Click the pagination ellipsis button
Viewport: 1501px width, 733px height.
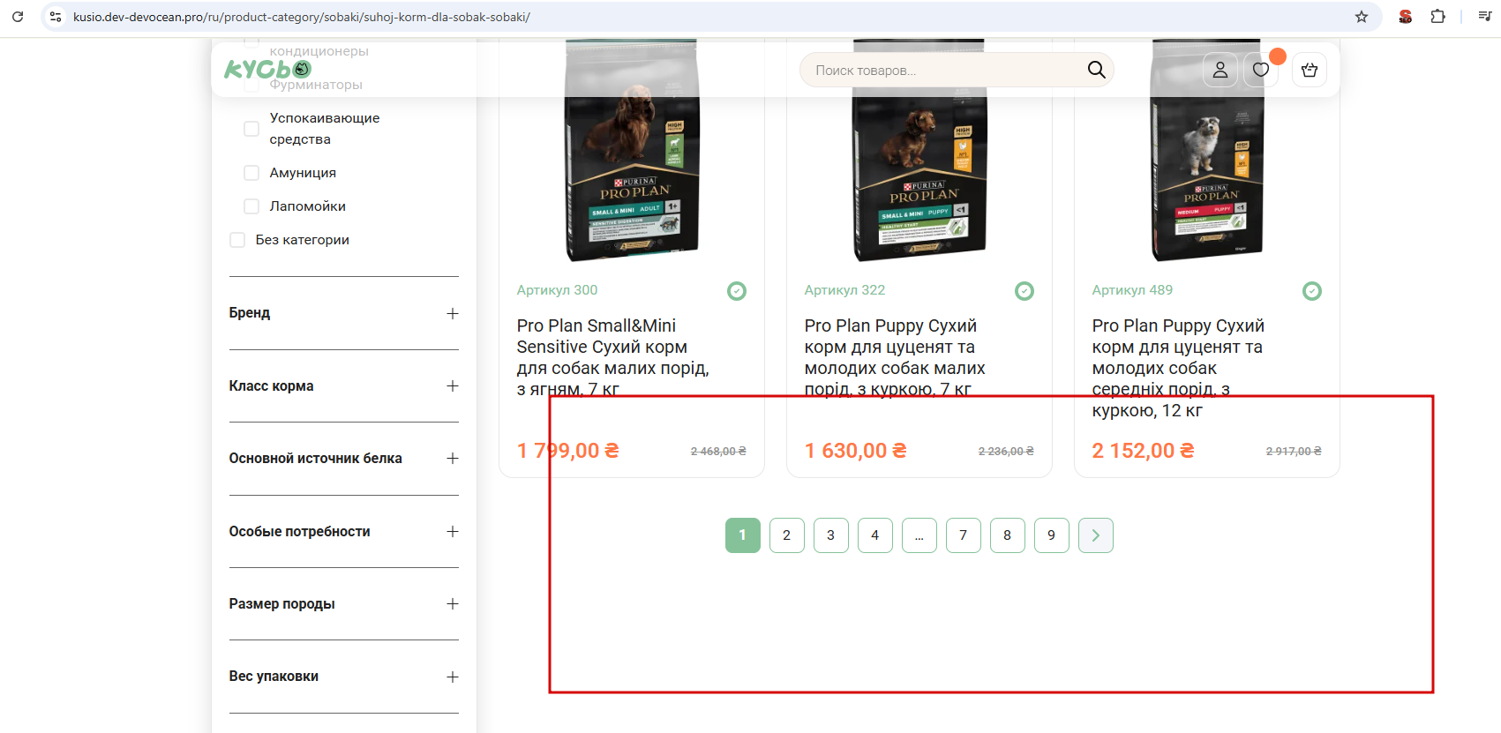(x=919, y=535)
